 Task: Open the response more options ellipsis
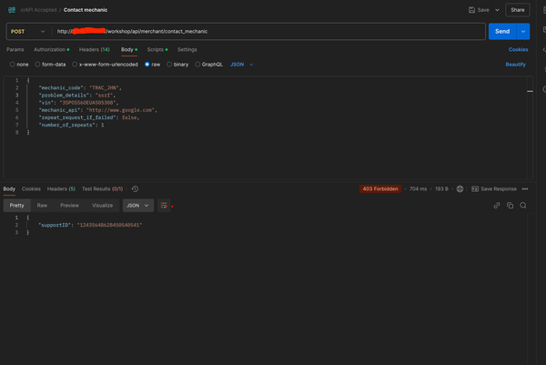click(525, 188)
